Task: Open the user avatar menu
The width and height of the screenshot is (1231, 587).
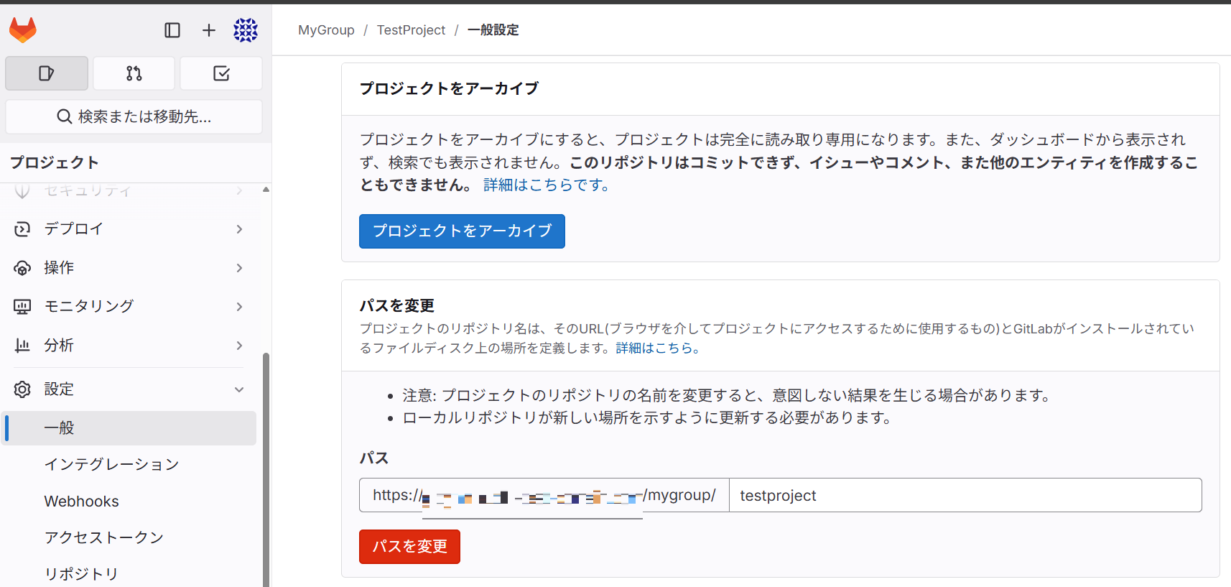Action: pyautogui.click(x=245, y=30)
